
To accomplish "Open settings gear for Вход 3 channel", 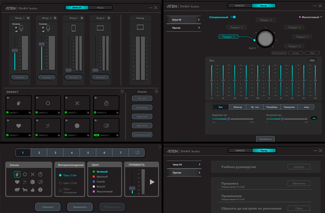I will [x=82, y=18].
